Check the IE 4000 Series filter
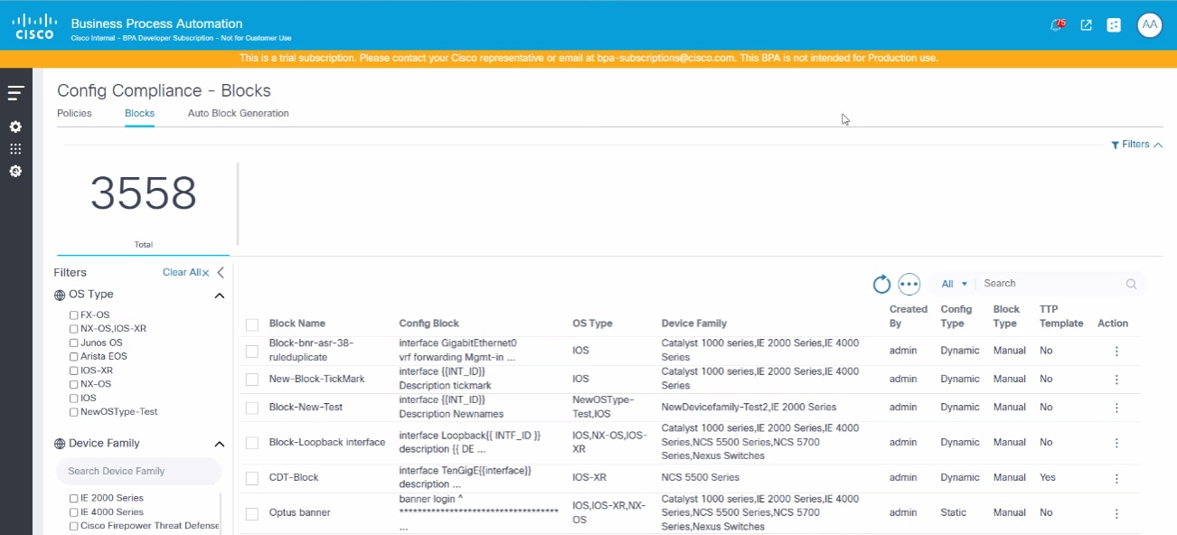1177x535 pixels. (74, 512)
